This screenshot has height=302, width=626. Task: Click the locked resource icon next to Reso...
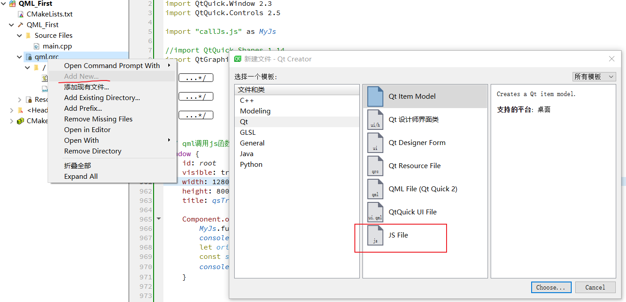click(29, 100)
